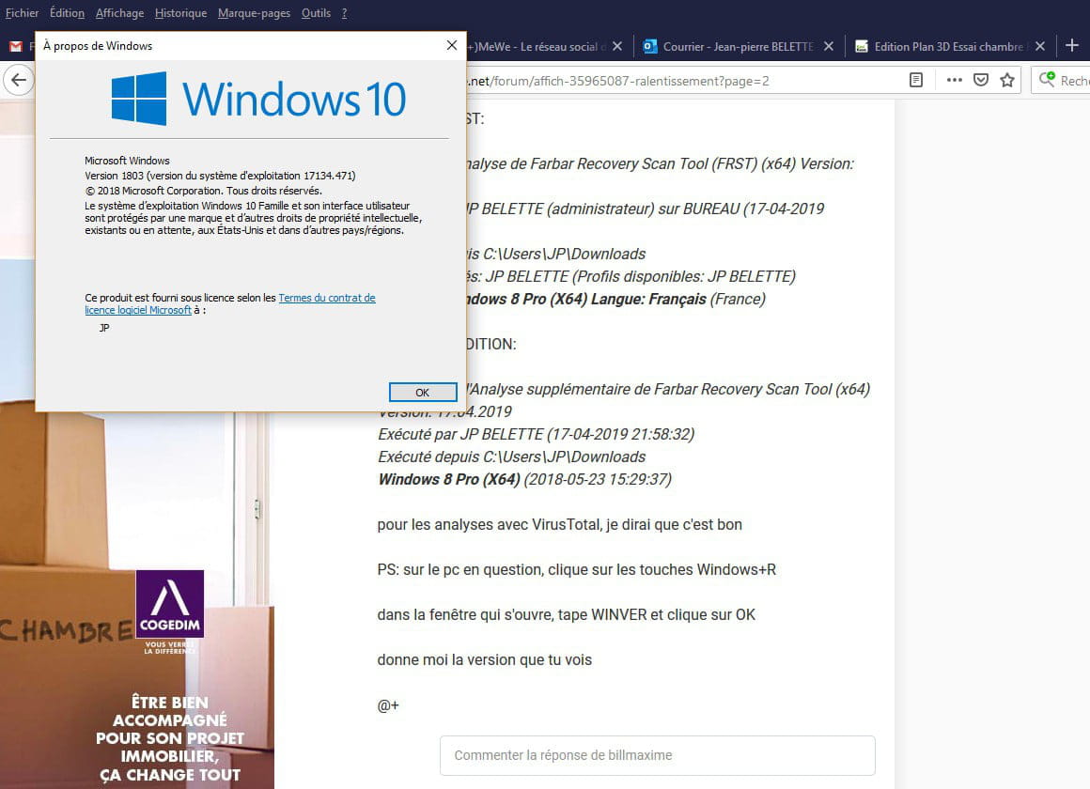1090x789 pixels.
Task: Toggle reader view in the address bar
Action: click(916, 80)
